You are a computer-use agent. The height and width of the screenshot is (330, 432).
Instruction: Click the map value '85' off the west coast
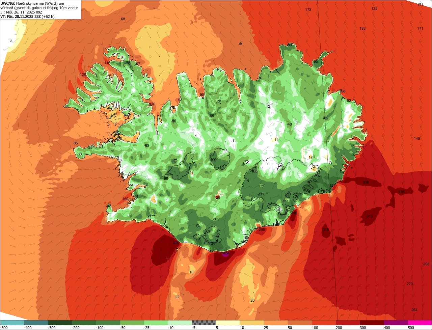point(76,143)
